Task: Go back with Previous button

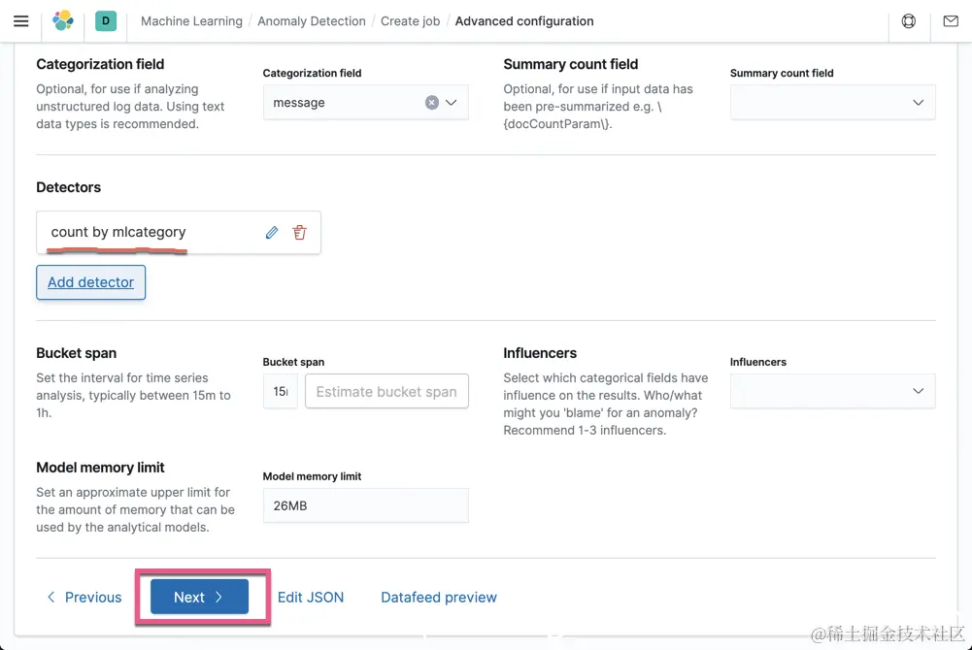Action: [x=84, y=598]
